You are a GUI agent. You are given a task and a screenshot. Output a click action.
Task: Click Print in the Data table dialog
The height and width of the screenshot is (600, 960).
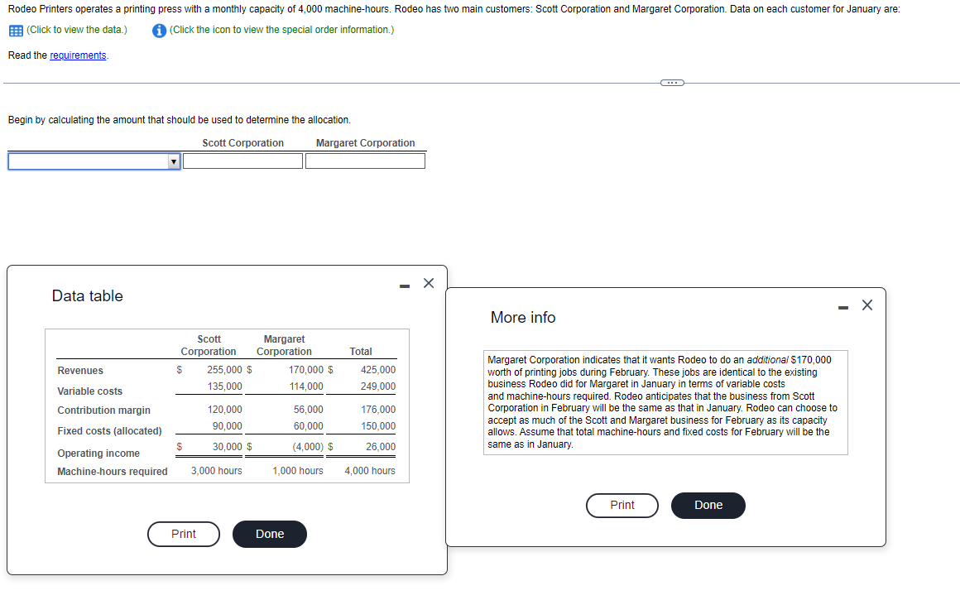tap(184, 534)
